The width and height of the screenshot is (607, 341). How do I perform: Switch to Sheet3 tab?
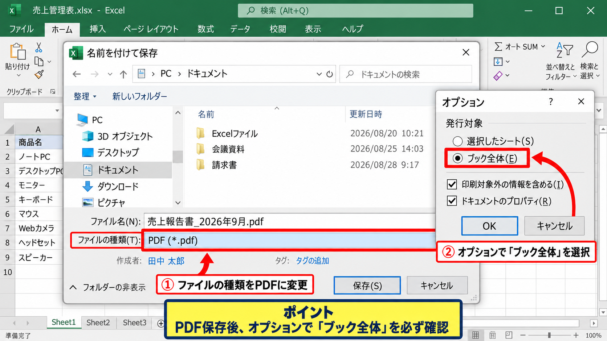[134, 323]
